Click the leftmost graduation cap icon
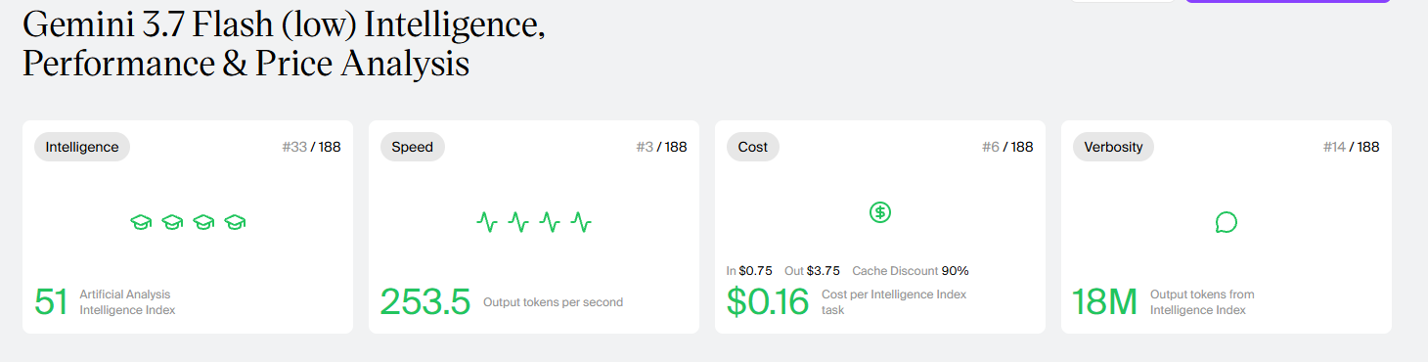This screenshot has height=362, width=1428. point(141,223)
